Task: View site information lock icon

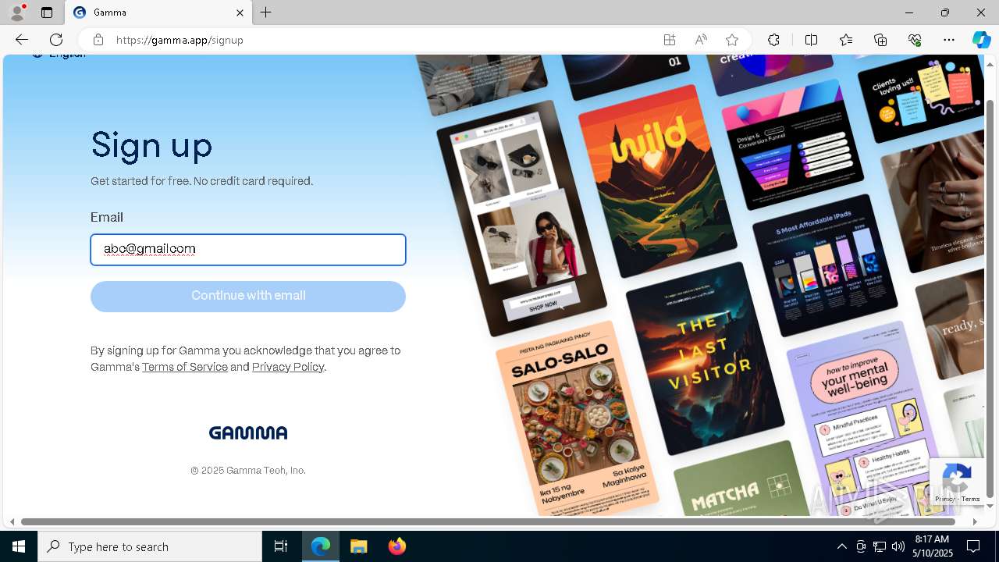Action: click(x=98, y=40)
